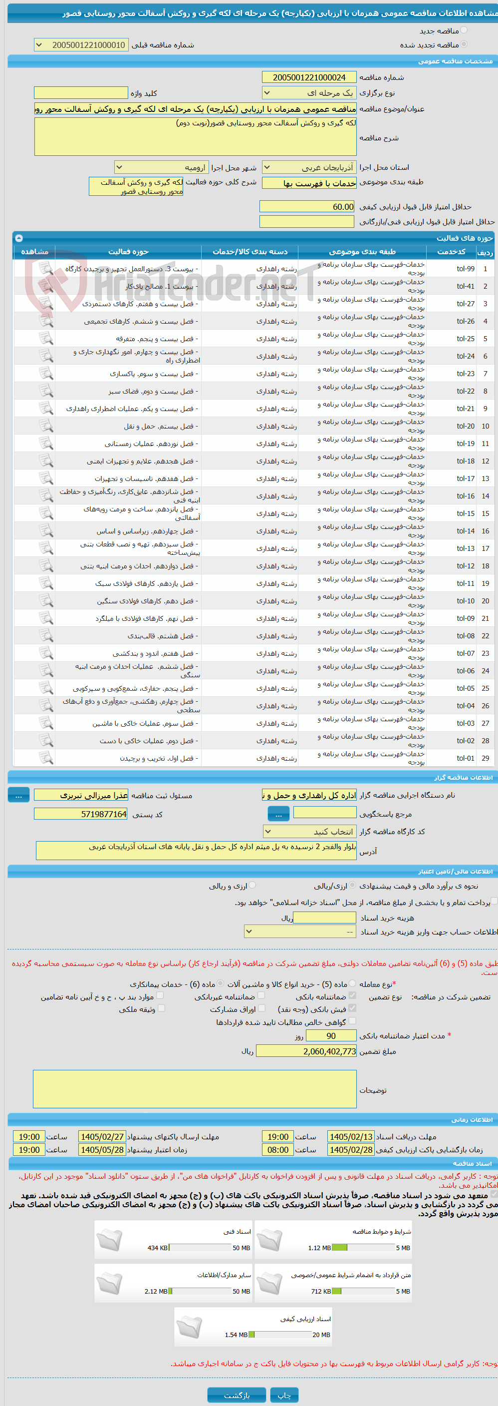Open the استان محل اجرا dropdown
498x1406 pixels.
pyautogui.click(x=309, y=167)
